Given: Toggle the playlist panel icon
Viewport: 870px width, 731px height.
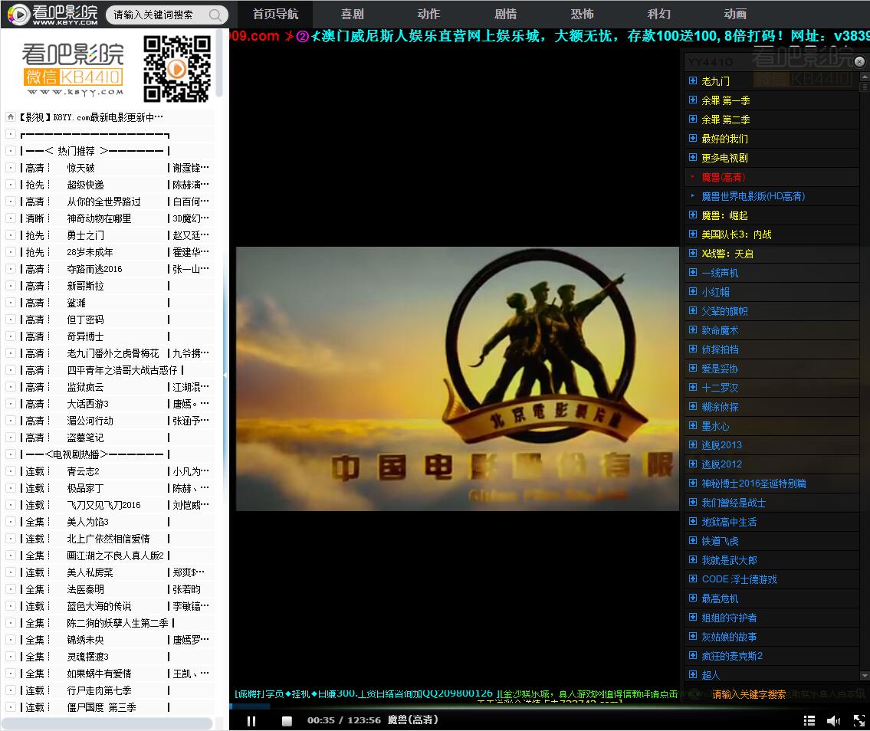Looking at the screenshot, I should pyautogui.click(x=809, y=720).
